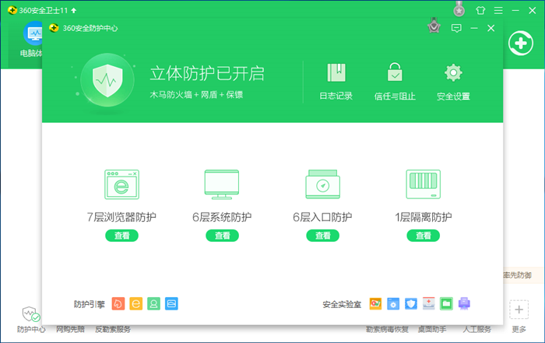Click the 立体防护已开启 heading
Viewport: 545px width, 343px height.
207,74
